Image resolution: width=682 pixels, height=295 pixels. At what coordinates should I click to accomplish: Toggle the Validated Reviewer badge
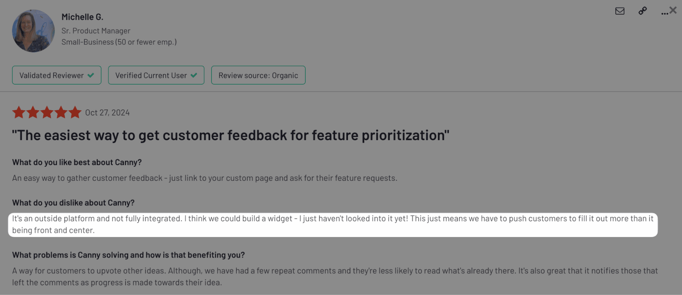pos(56,75)
